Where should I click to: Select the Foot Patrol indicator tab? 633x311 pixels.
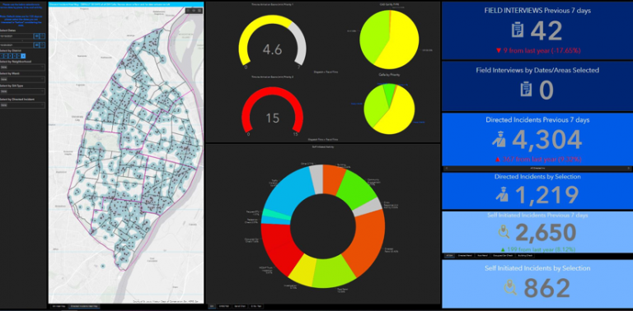pos(483,255)
